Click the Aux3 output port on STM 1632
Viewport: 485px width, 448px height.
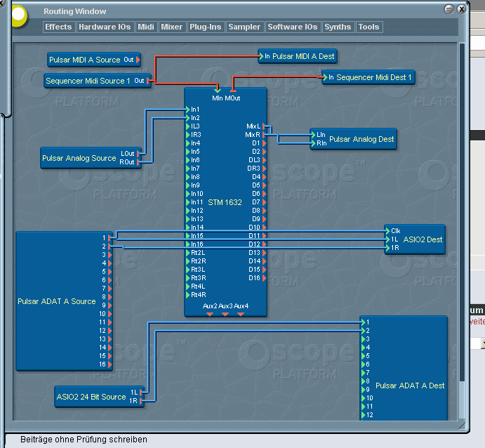click(225, 314)
